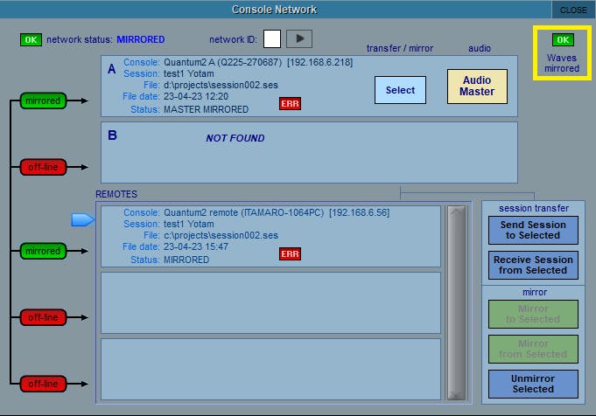Screen dimensions: 596x416
Task: Click the Waves mirrored OK indicator
Action: point(561,40)
